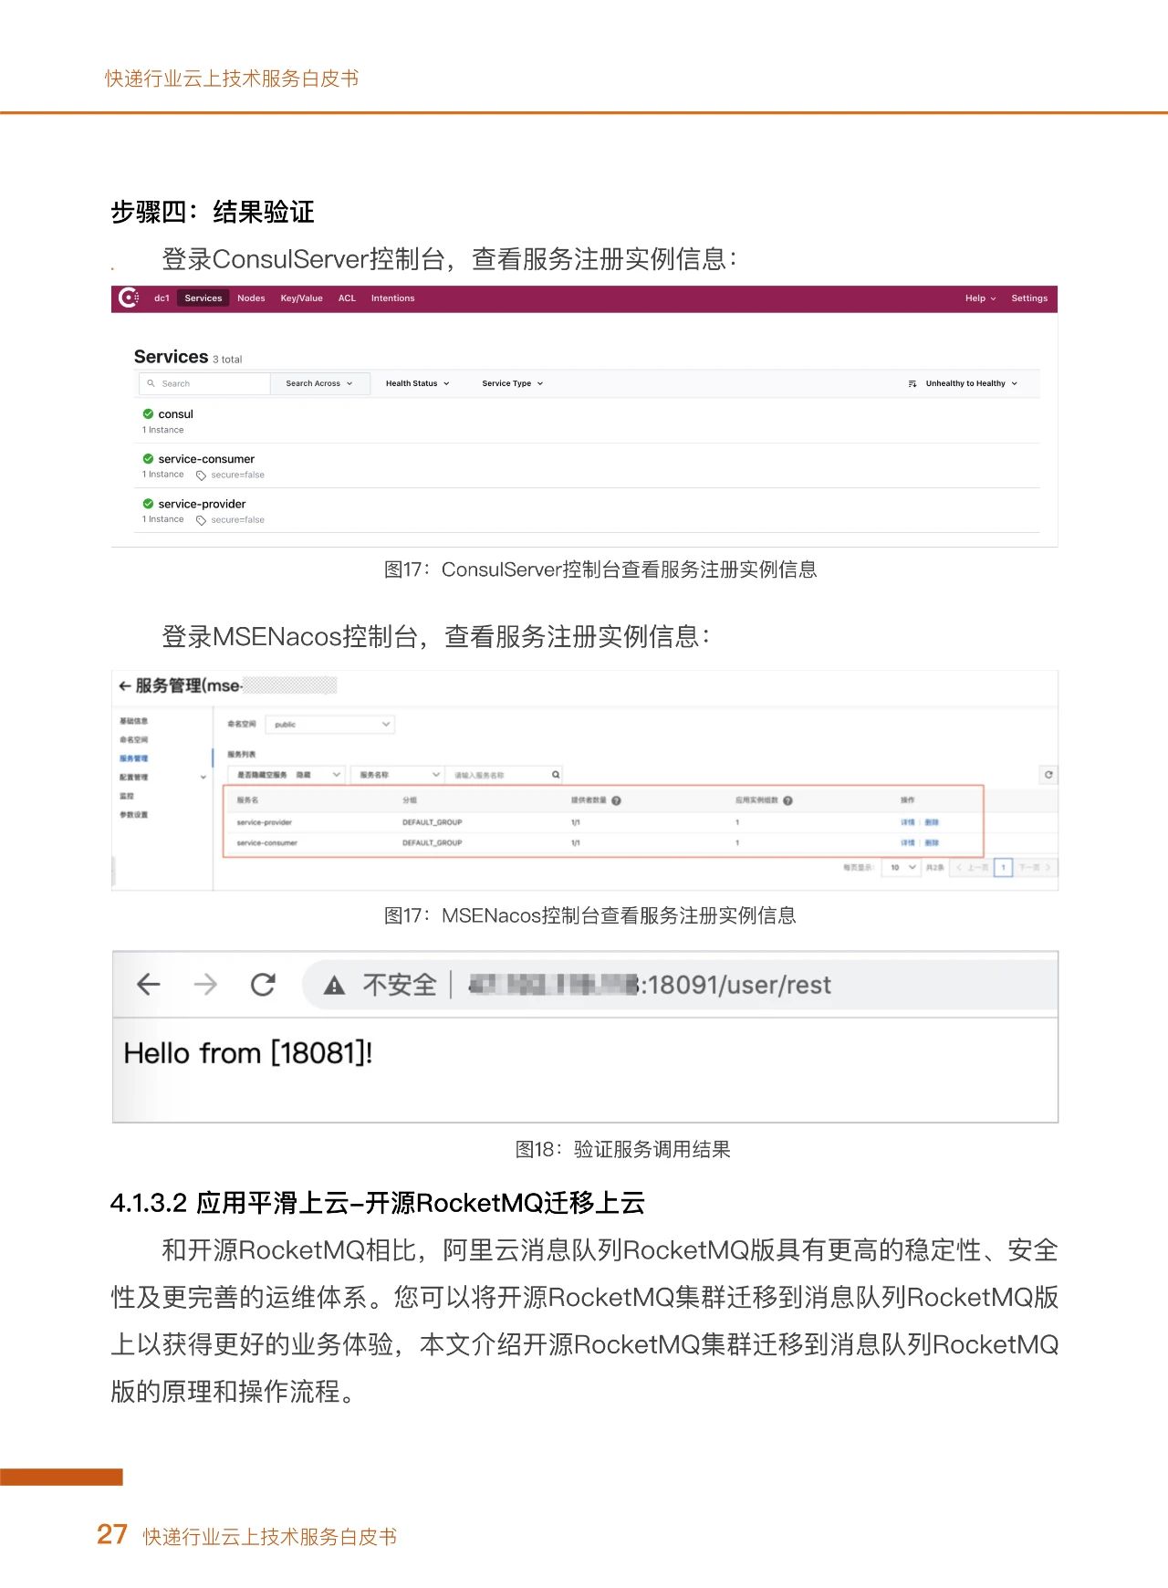The width and height of the screenshot is (1168, 1588).
Task: Click the sort icon beside Unhealthy to Healthy
Action: [x=912, y=383]
